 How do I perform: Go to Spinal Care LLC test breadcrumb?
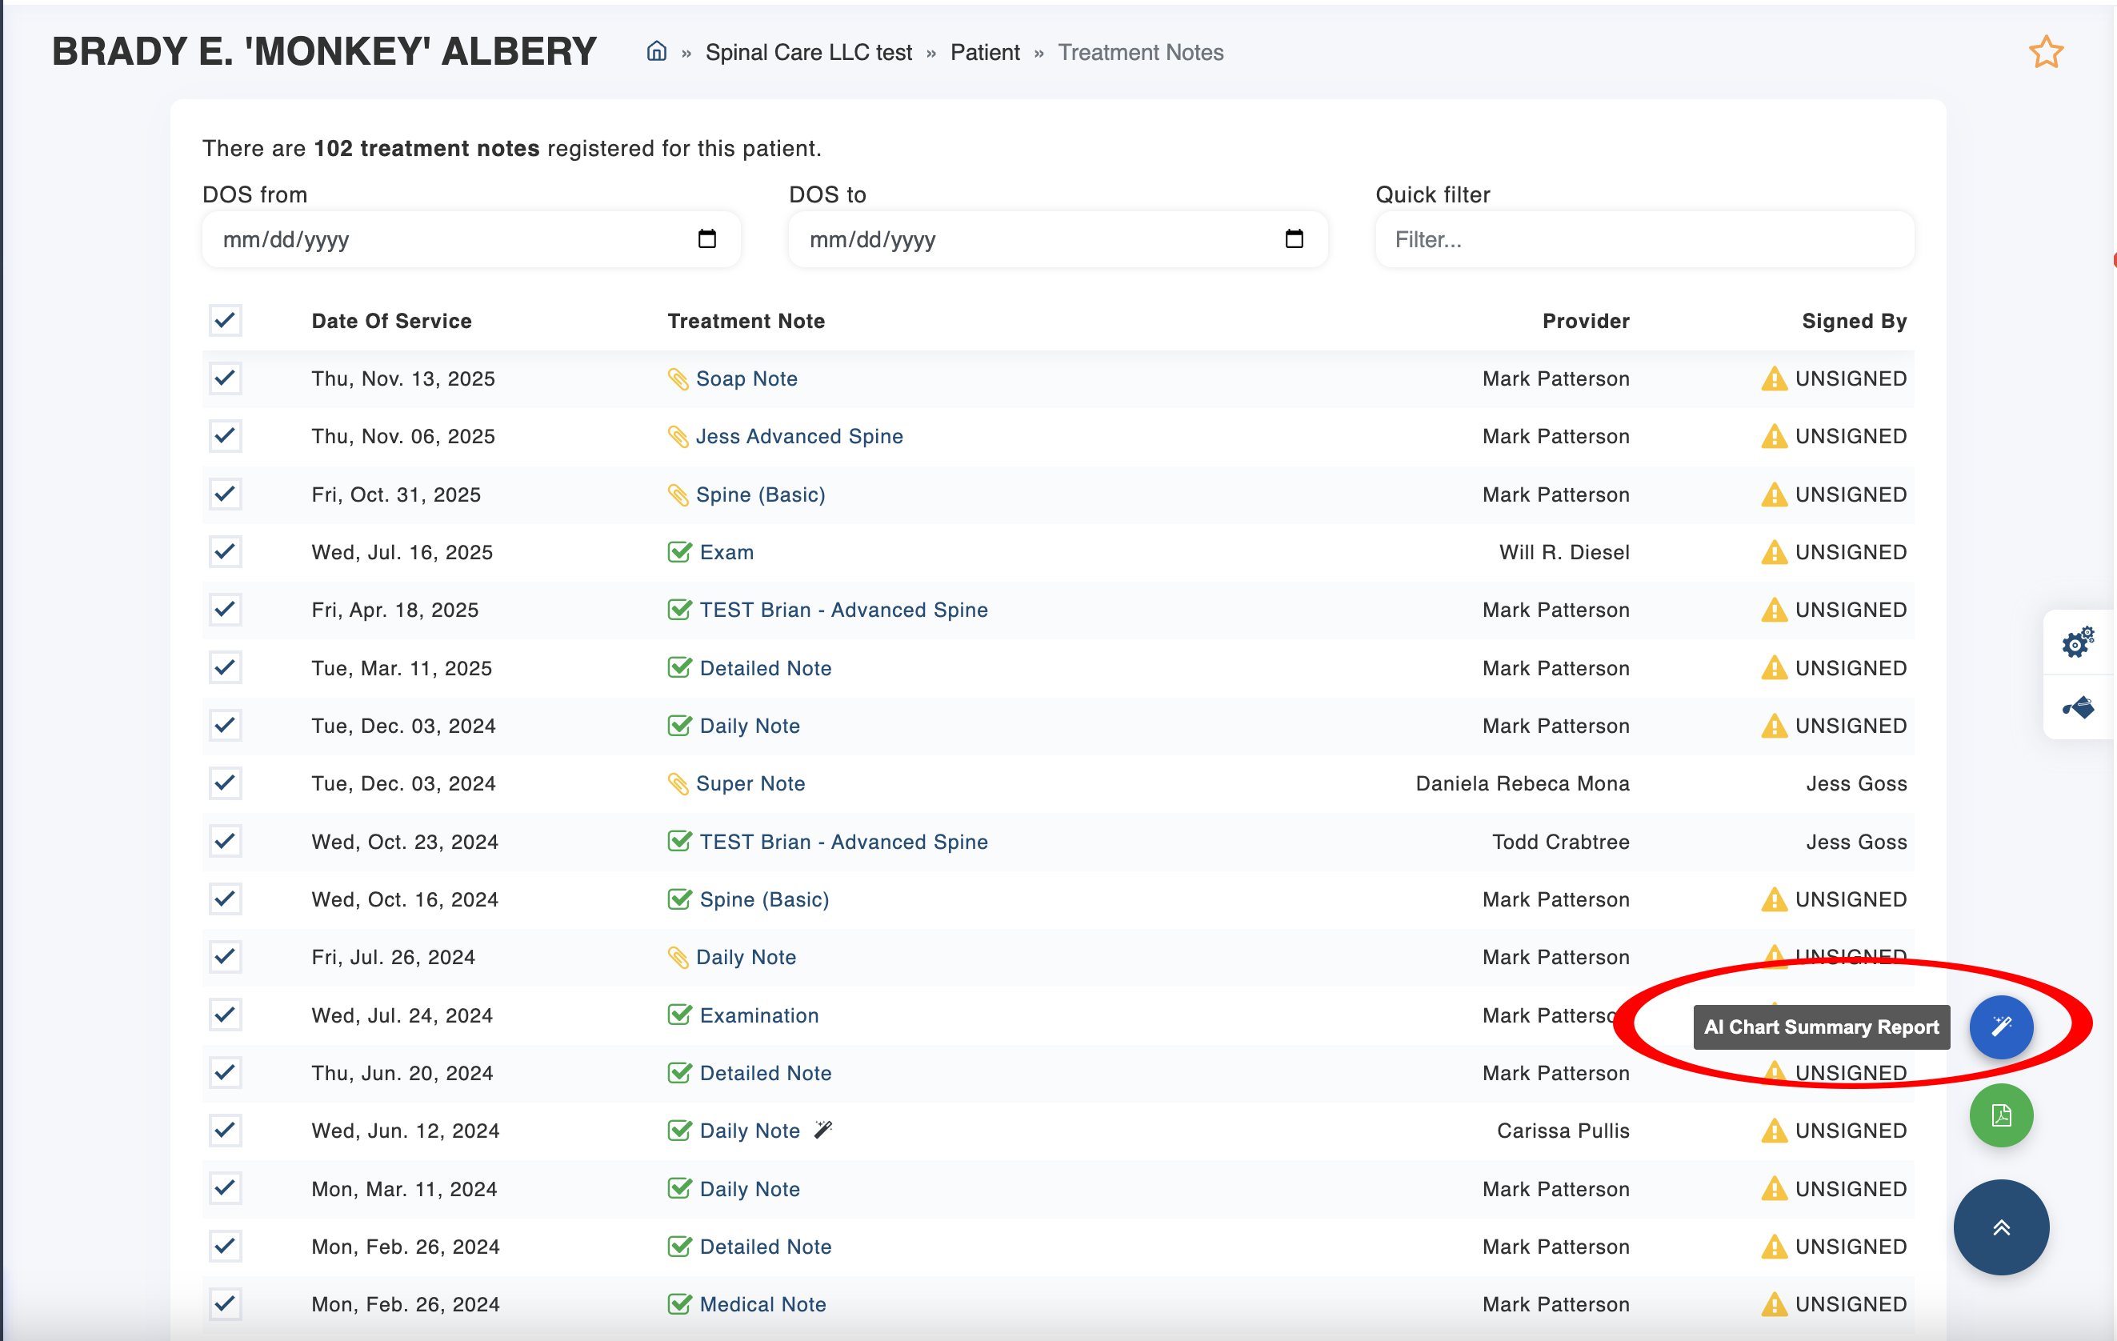click(808, 53)
